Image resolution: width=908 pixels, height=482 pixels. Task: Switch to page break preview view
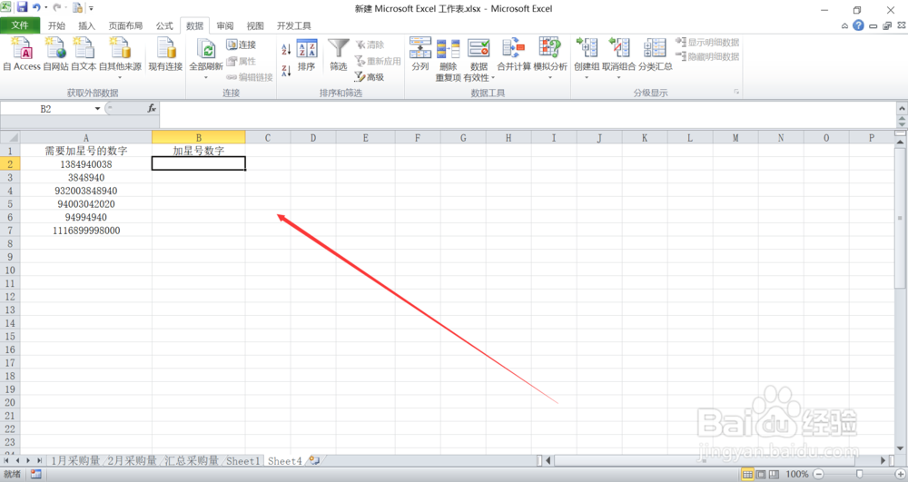coord(774,475)
